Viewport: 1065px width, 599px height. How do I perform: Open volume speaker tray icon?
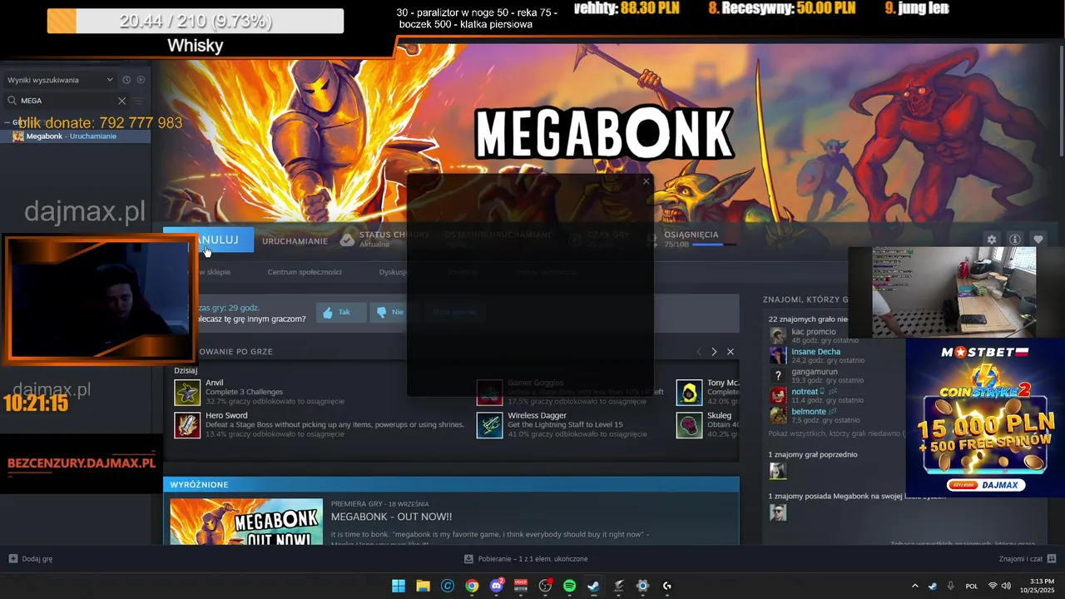pos(1006,586)
